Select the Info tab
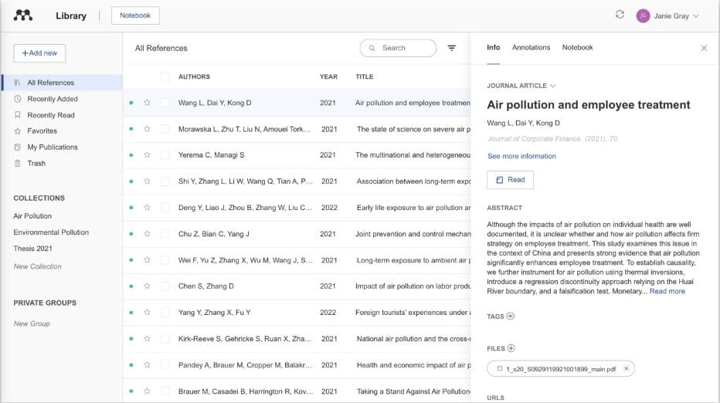 click(x=493, y=47)
